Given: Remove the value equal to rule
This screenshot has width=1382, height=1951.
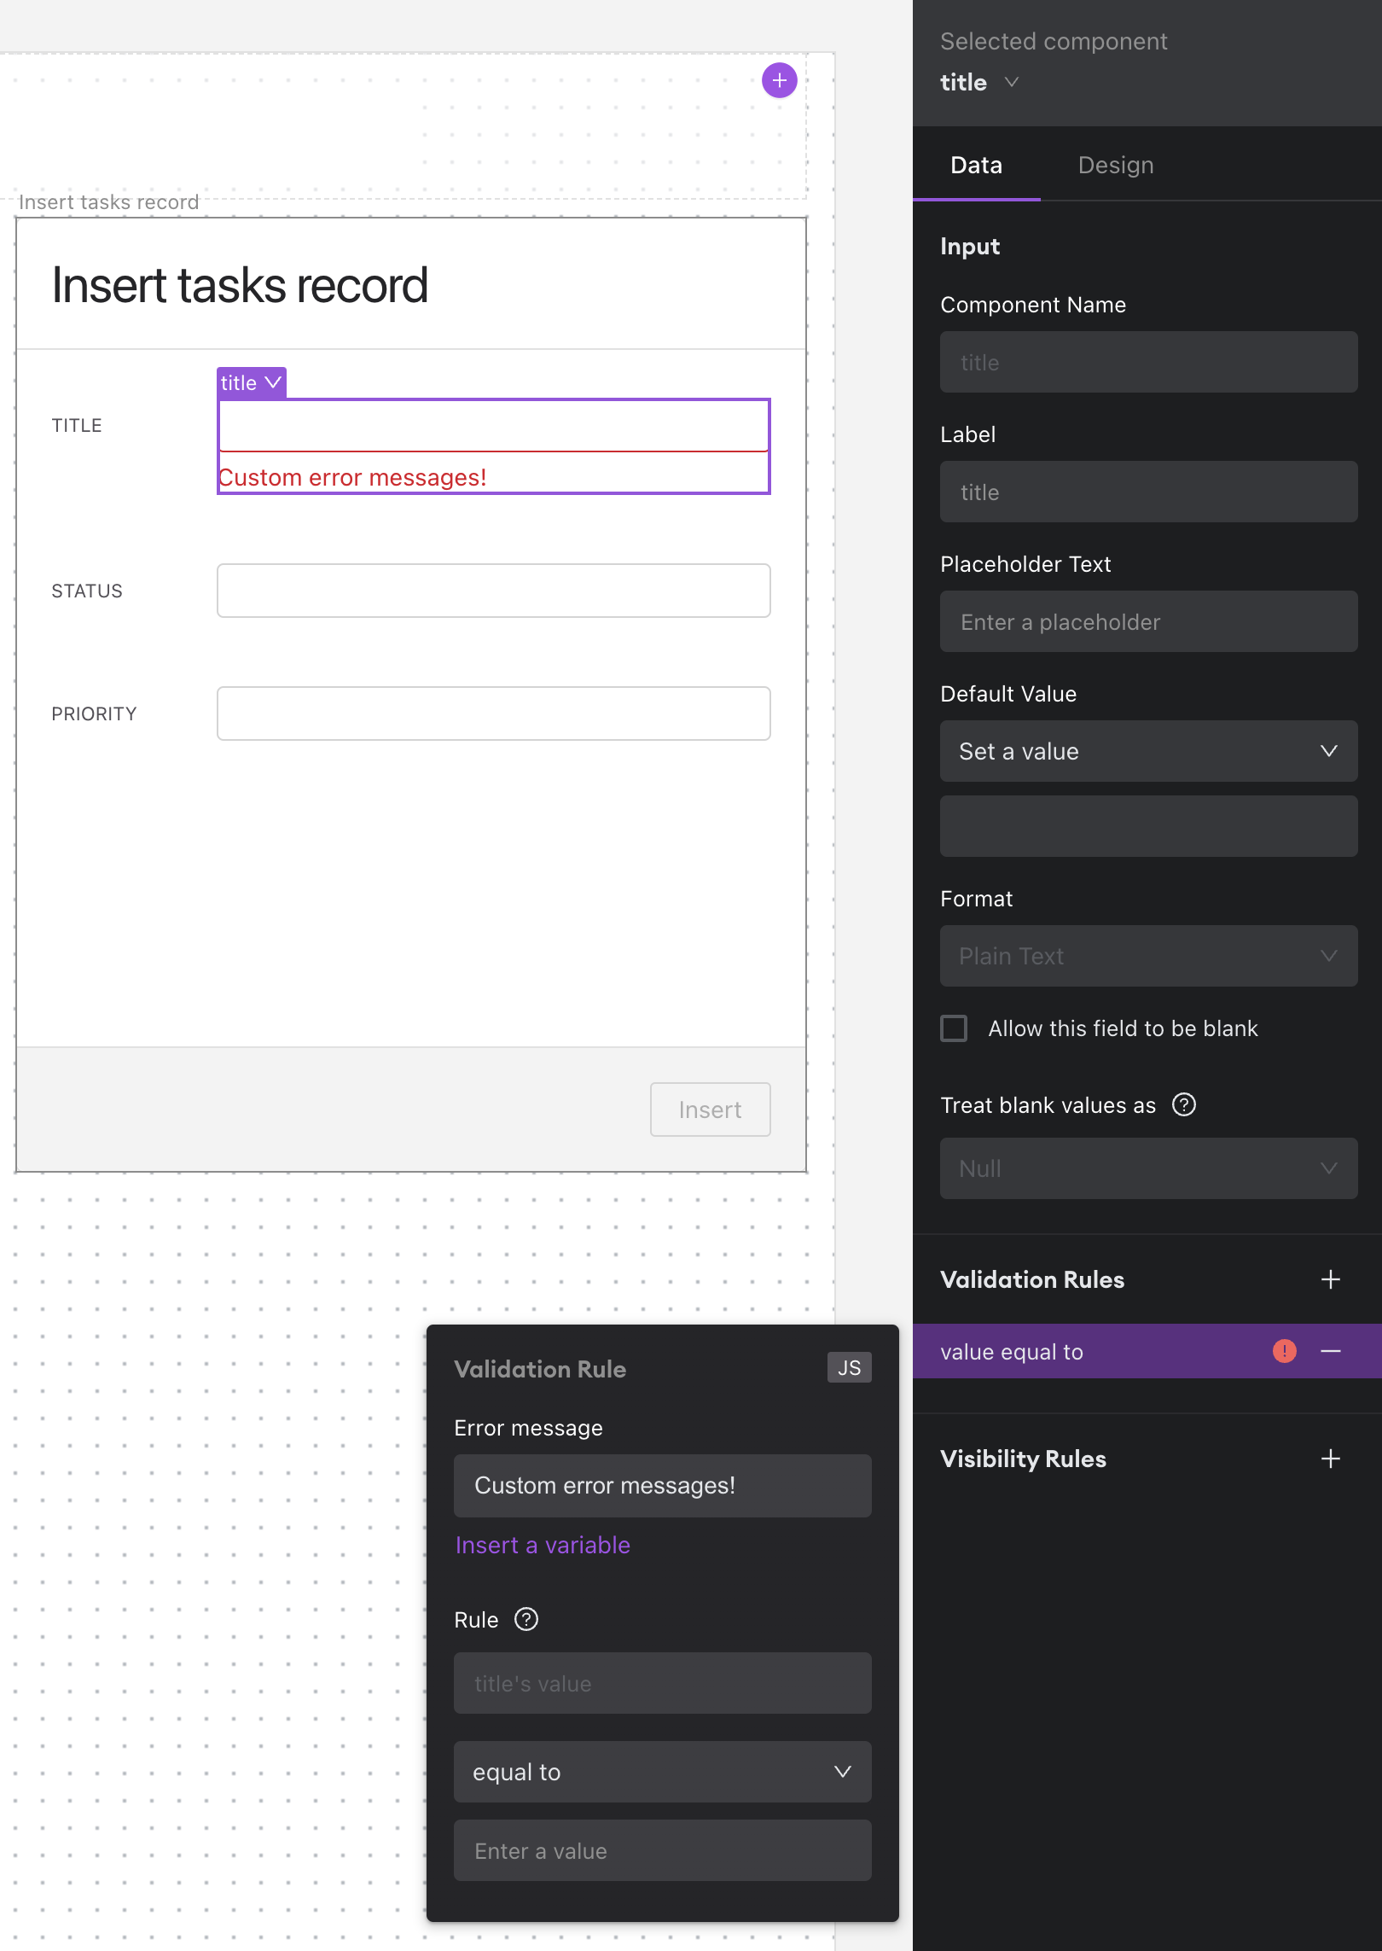Looking at the screenshot, I should pyautogui.click(x=1330, y=1351).
